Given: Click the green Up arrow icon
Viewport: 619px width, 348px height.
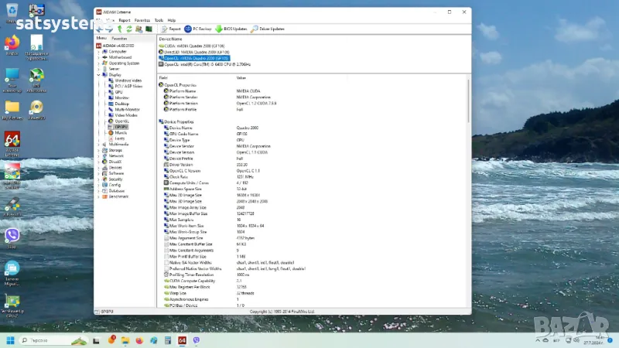Looking at the screenshot, I should click(119, 29).
